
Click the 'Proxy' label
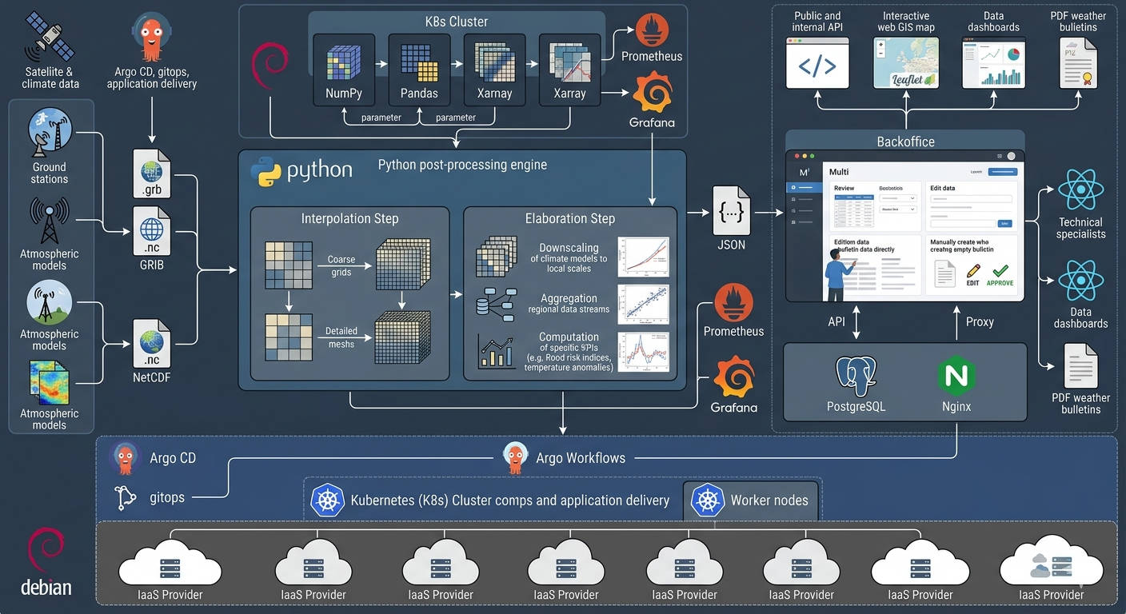click(980, 321)
